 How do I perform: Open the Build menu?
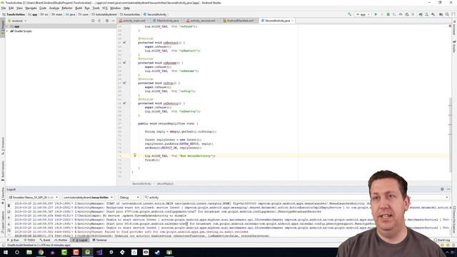[79, 8]
